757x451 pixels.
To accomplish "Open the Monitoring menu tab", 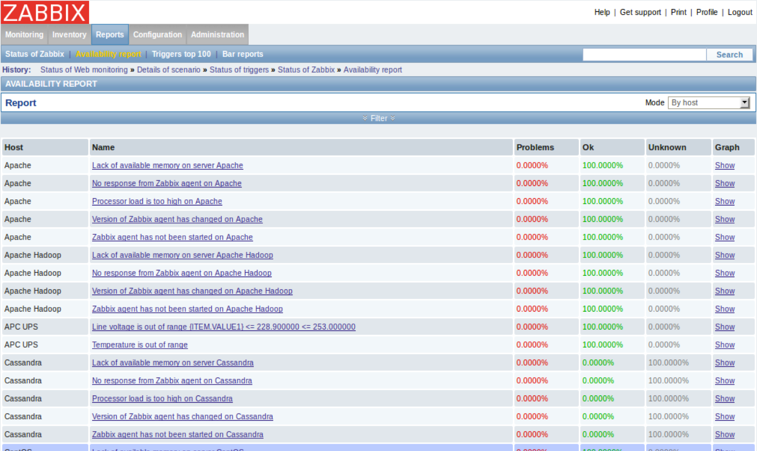I will 24,34.
